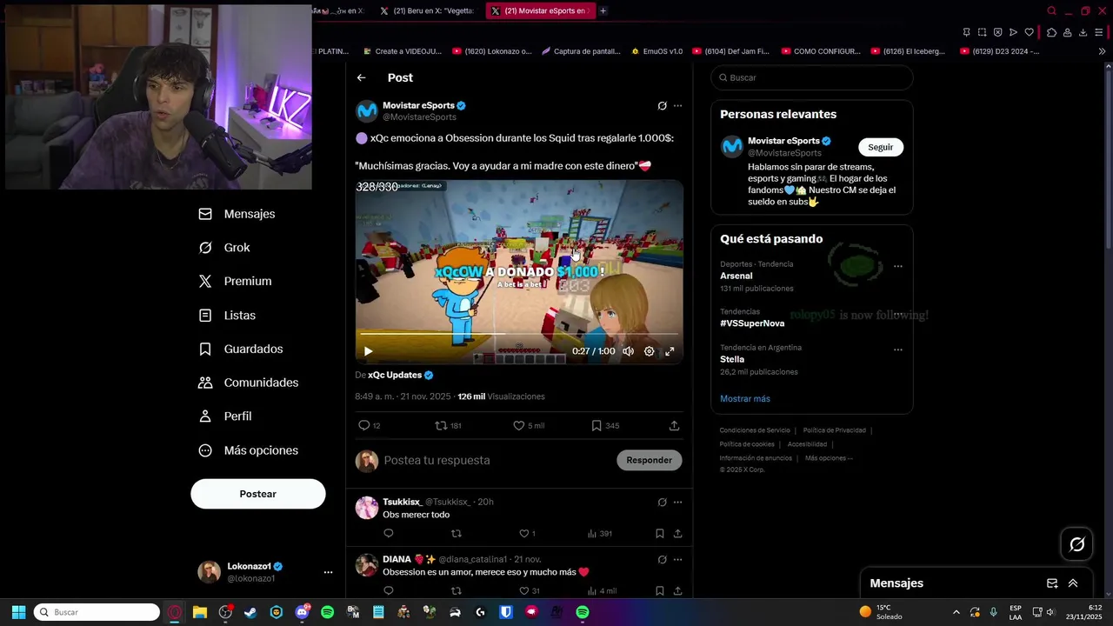Share Tsukkisx_ comment
This screenshot has width=1113, height=626.
(677, 533)
